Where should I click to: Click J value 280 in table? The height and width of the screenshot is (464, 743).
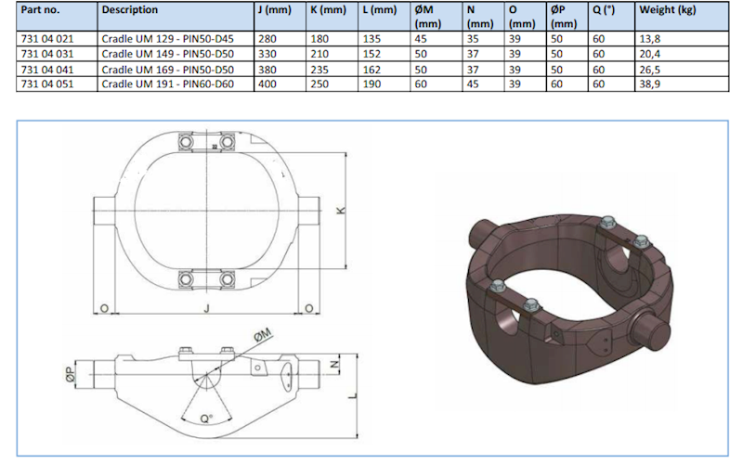click(267, 39)
